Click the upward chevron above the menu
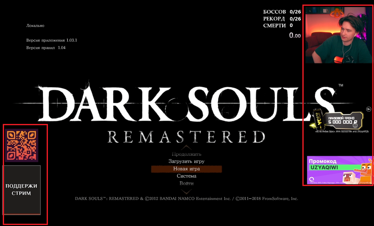 [186, 147]
